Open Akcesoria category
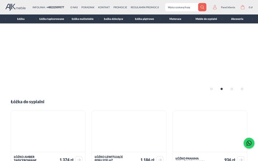258x161 pixels. point(237,19)
